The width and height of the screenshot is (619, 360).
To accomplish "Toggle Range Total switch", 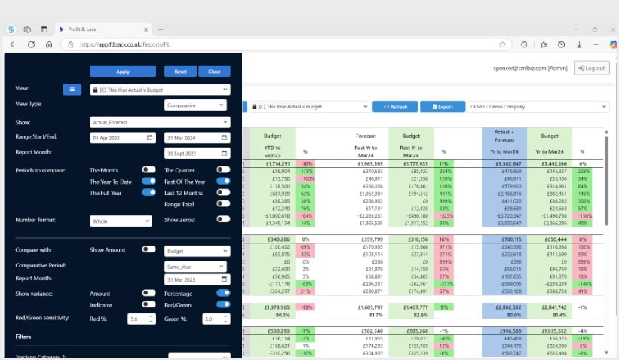I will pyautogui.click(x=223, y=203).
